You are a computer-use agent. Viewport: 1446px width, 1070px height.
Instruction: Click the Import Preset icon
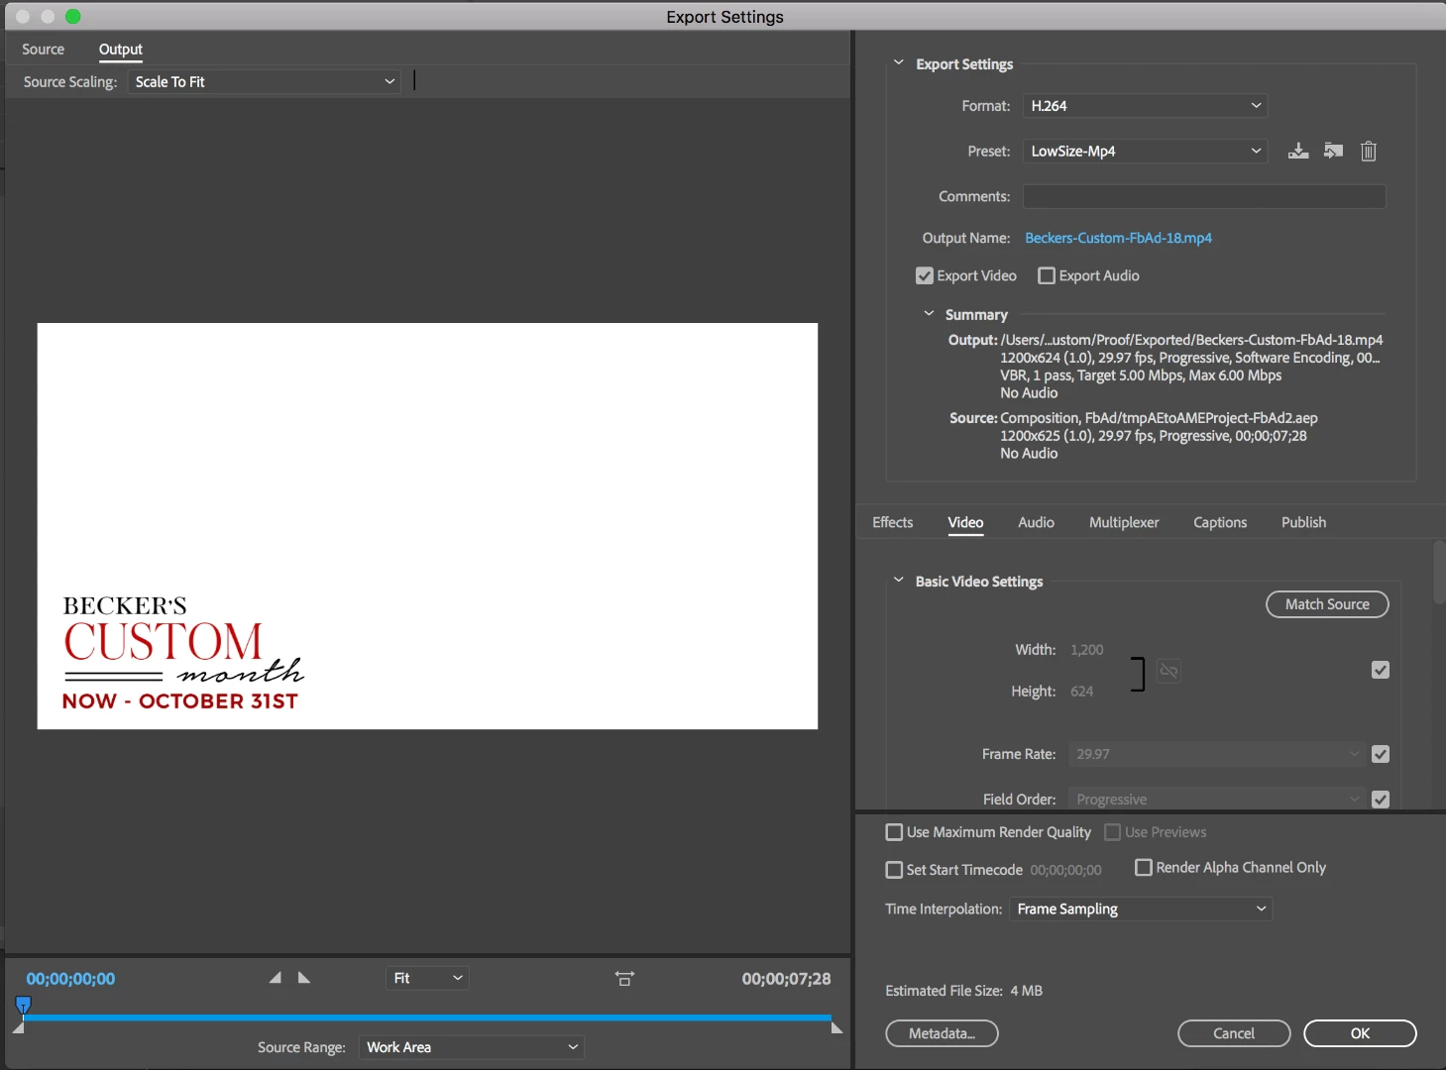(x=1333, y=151)
